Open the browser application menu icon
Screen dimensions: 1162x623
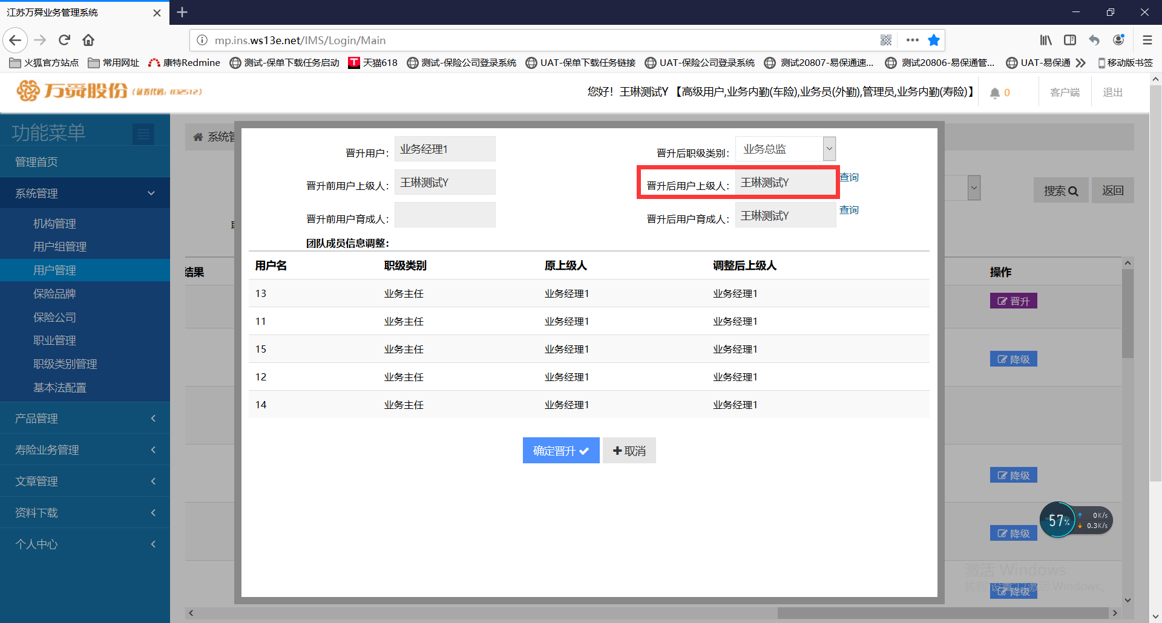[x=1147, y=41]
